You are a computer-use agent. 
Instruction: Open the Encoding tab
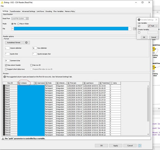tap(49, 11)
